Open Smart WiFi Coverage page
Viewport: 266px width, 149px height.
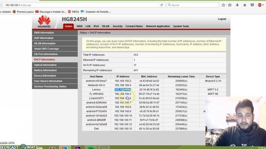pyautogui.click(x=55, y=49)
